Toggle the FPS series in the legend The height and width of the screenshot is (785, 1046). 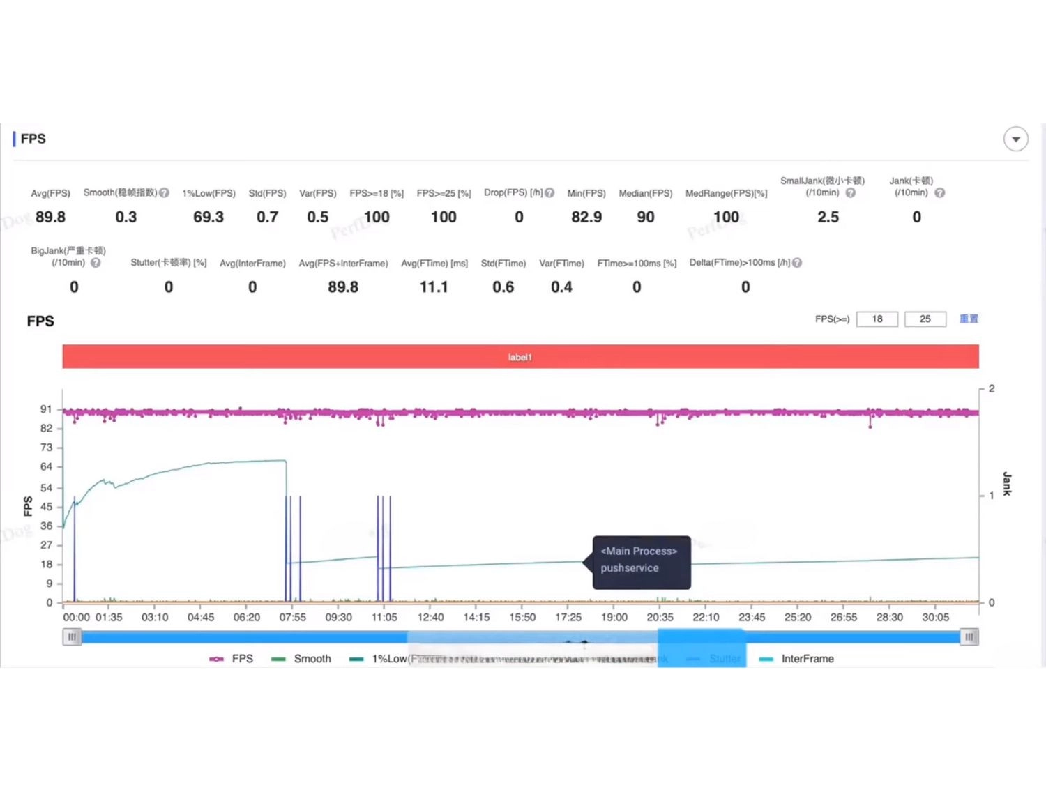232,659
